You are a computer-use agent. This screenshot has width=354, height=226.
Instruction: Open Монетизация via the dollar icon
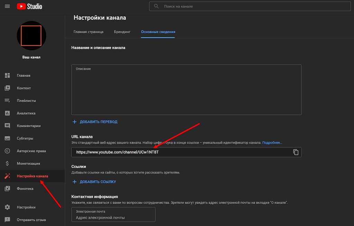point(7,164)
